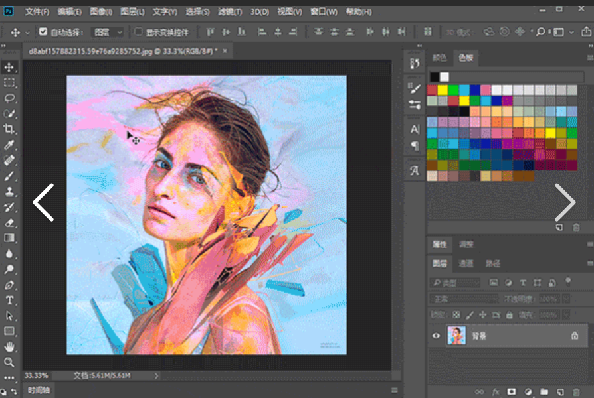Toggle lock all padlock icon
This screenshot has height=398, width=594.
tap(510, 315)
